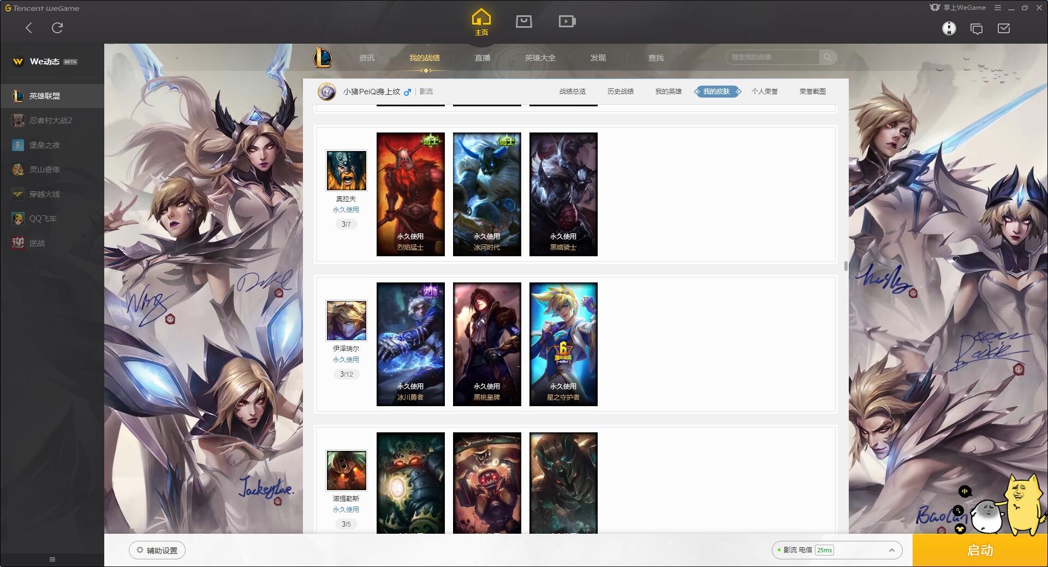1048x567 pixels.
Task: Open 个人荣誉 sub-tab
Action: tap(765, 92)
